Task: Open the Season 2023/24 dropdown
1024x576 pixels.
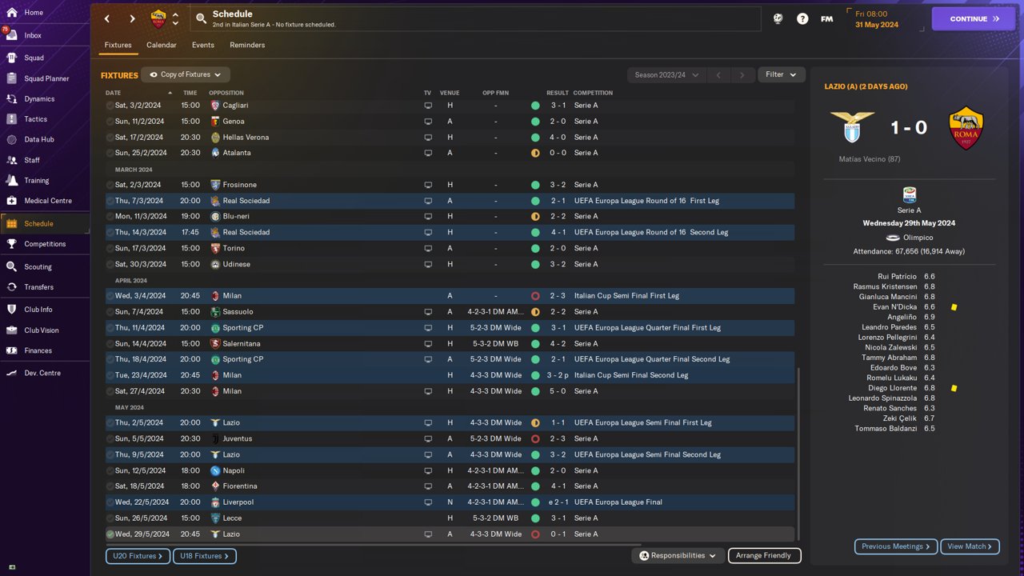Action: coord(667,75)
